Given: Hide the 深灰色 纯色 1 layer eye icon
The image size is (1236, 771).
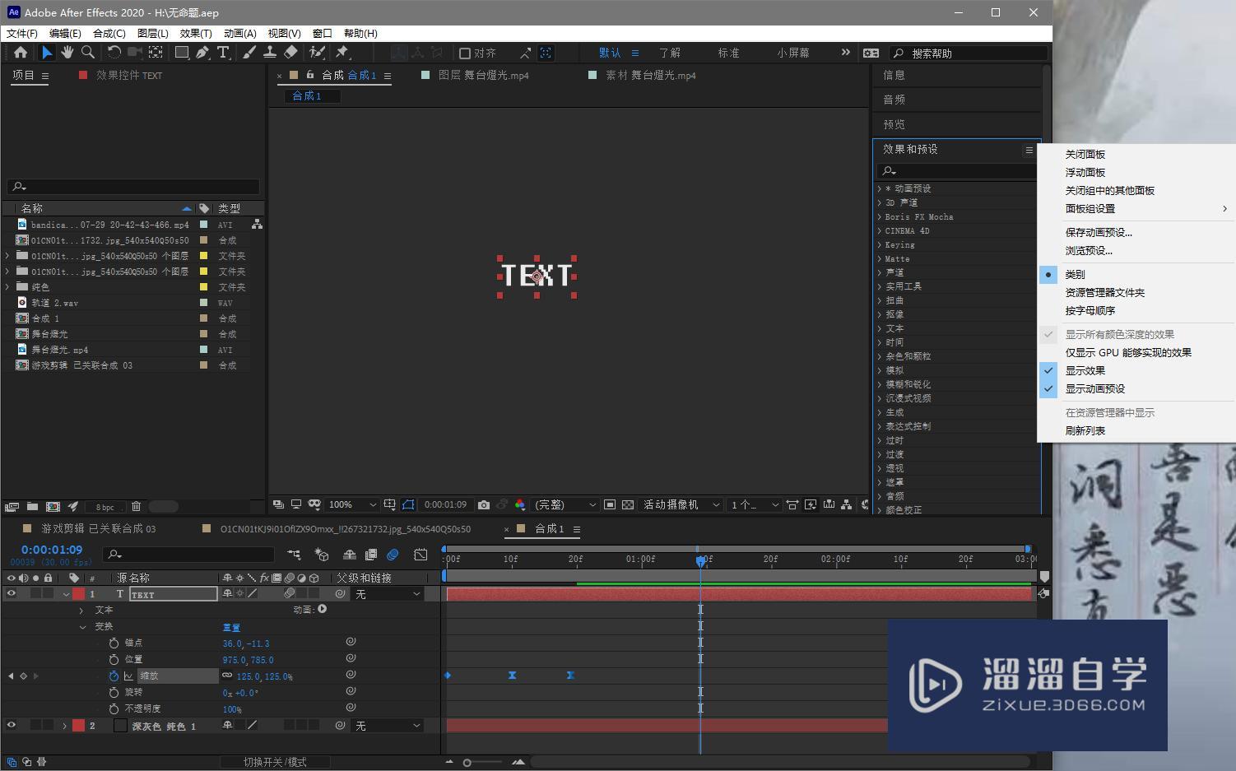Looking at the screenshot, I should (x=12, y=725).
